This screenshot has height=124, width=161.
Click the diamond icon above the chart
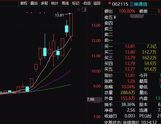pyautogui.click(x=78, y=10)
